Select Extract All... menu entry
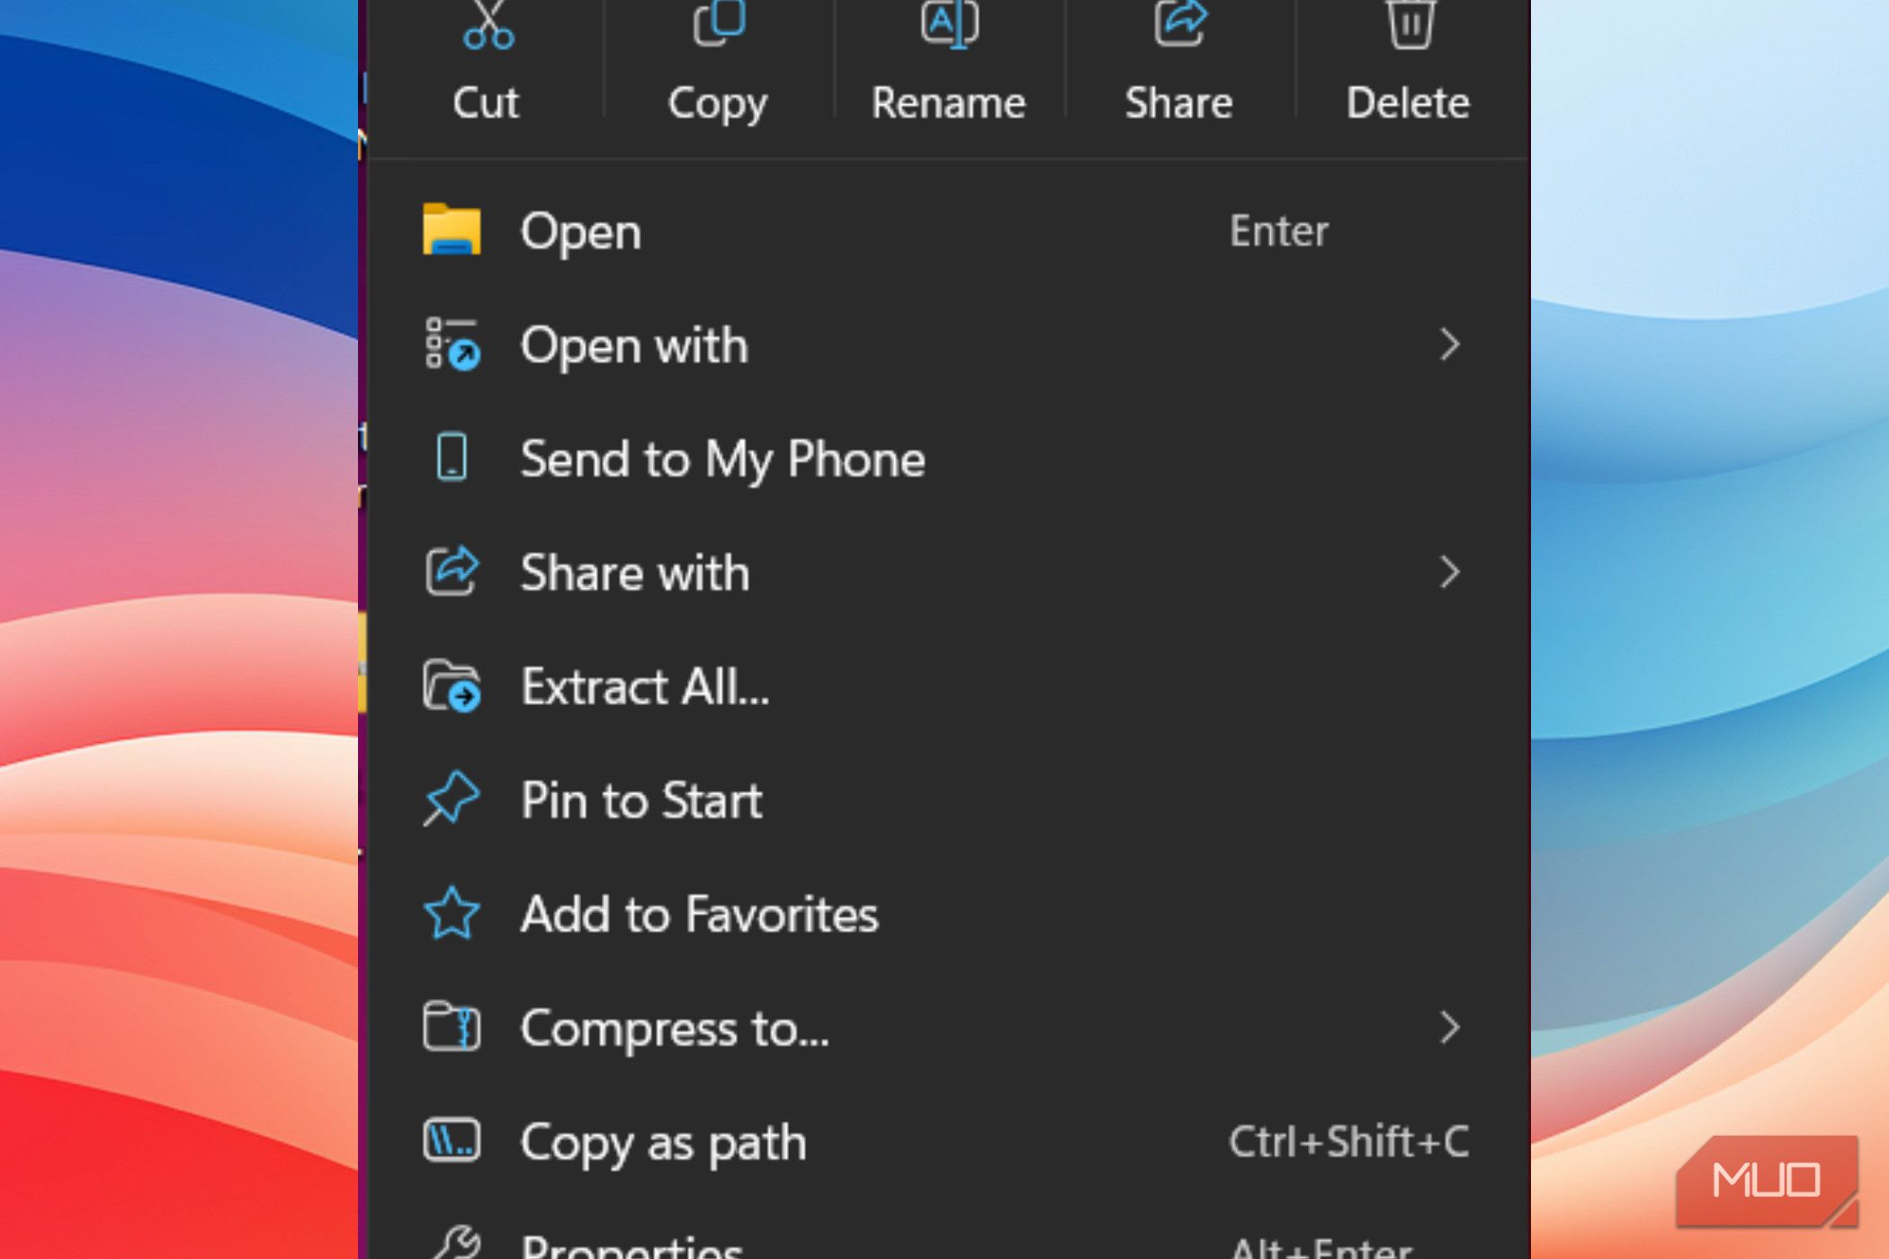The image size is (1889, 1259). (x=949, y=686)
